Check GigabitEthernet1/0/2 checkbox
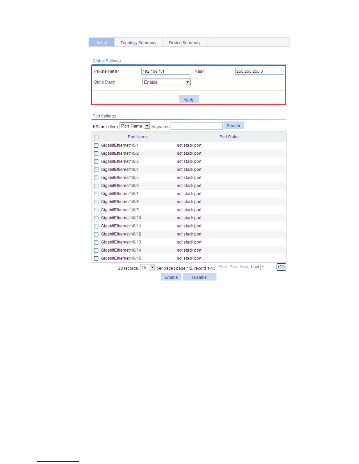Viewport: 359px width, 464px height. point(96,153)
